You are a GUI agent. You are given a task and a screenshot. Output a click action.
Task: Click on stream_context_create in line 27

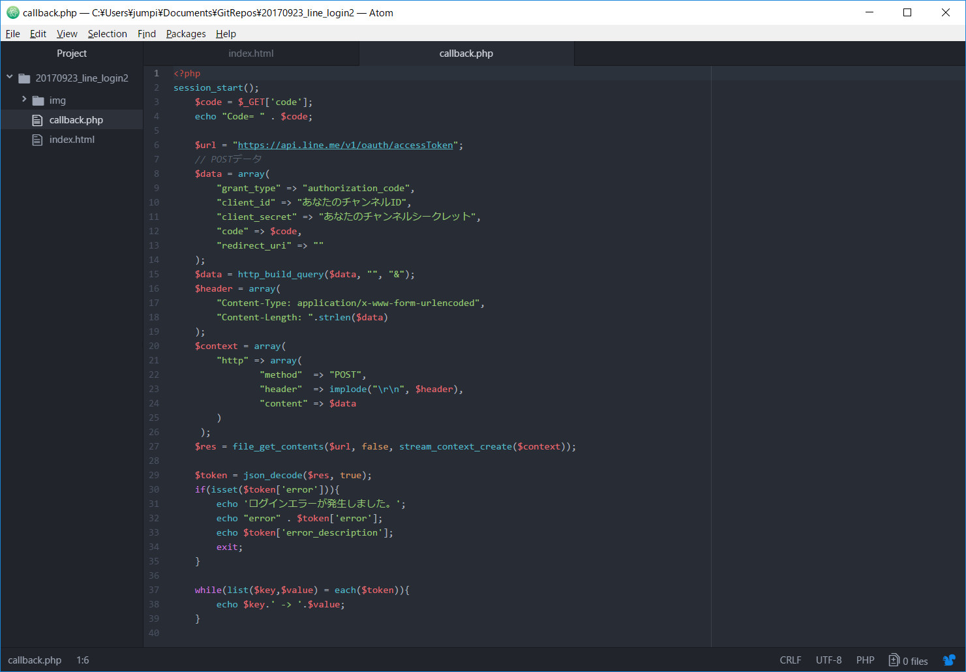coord(455,446)
